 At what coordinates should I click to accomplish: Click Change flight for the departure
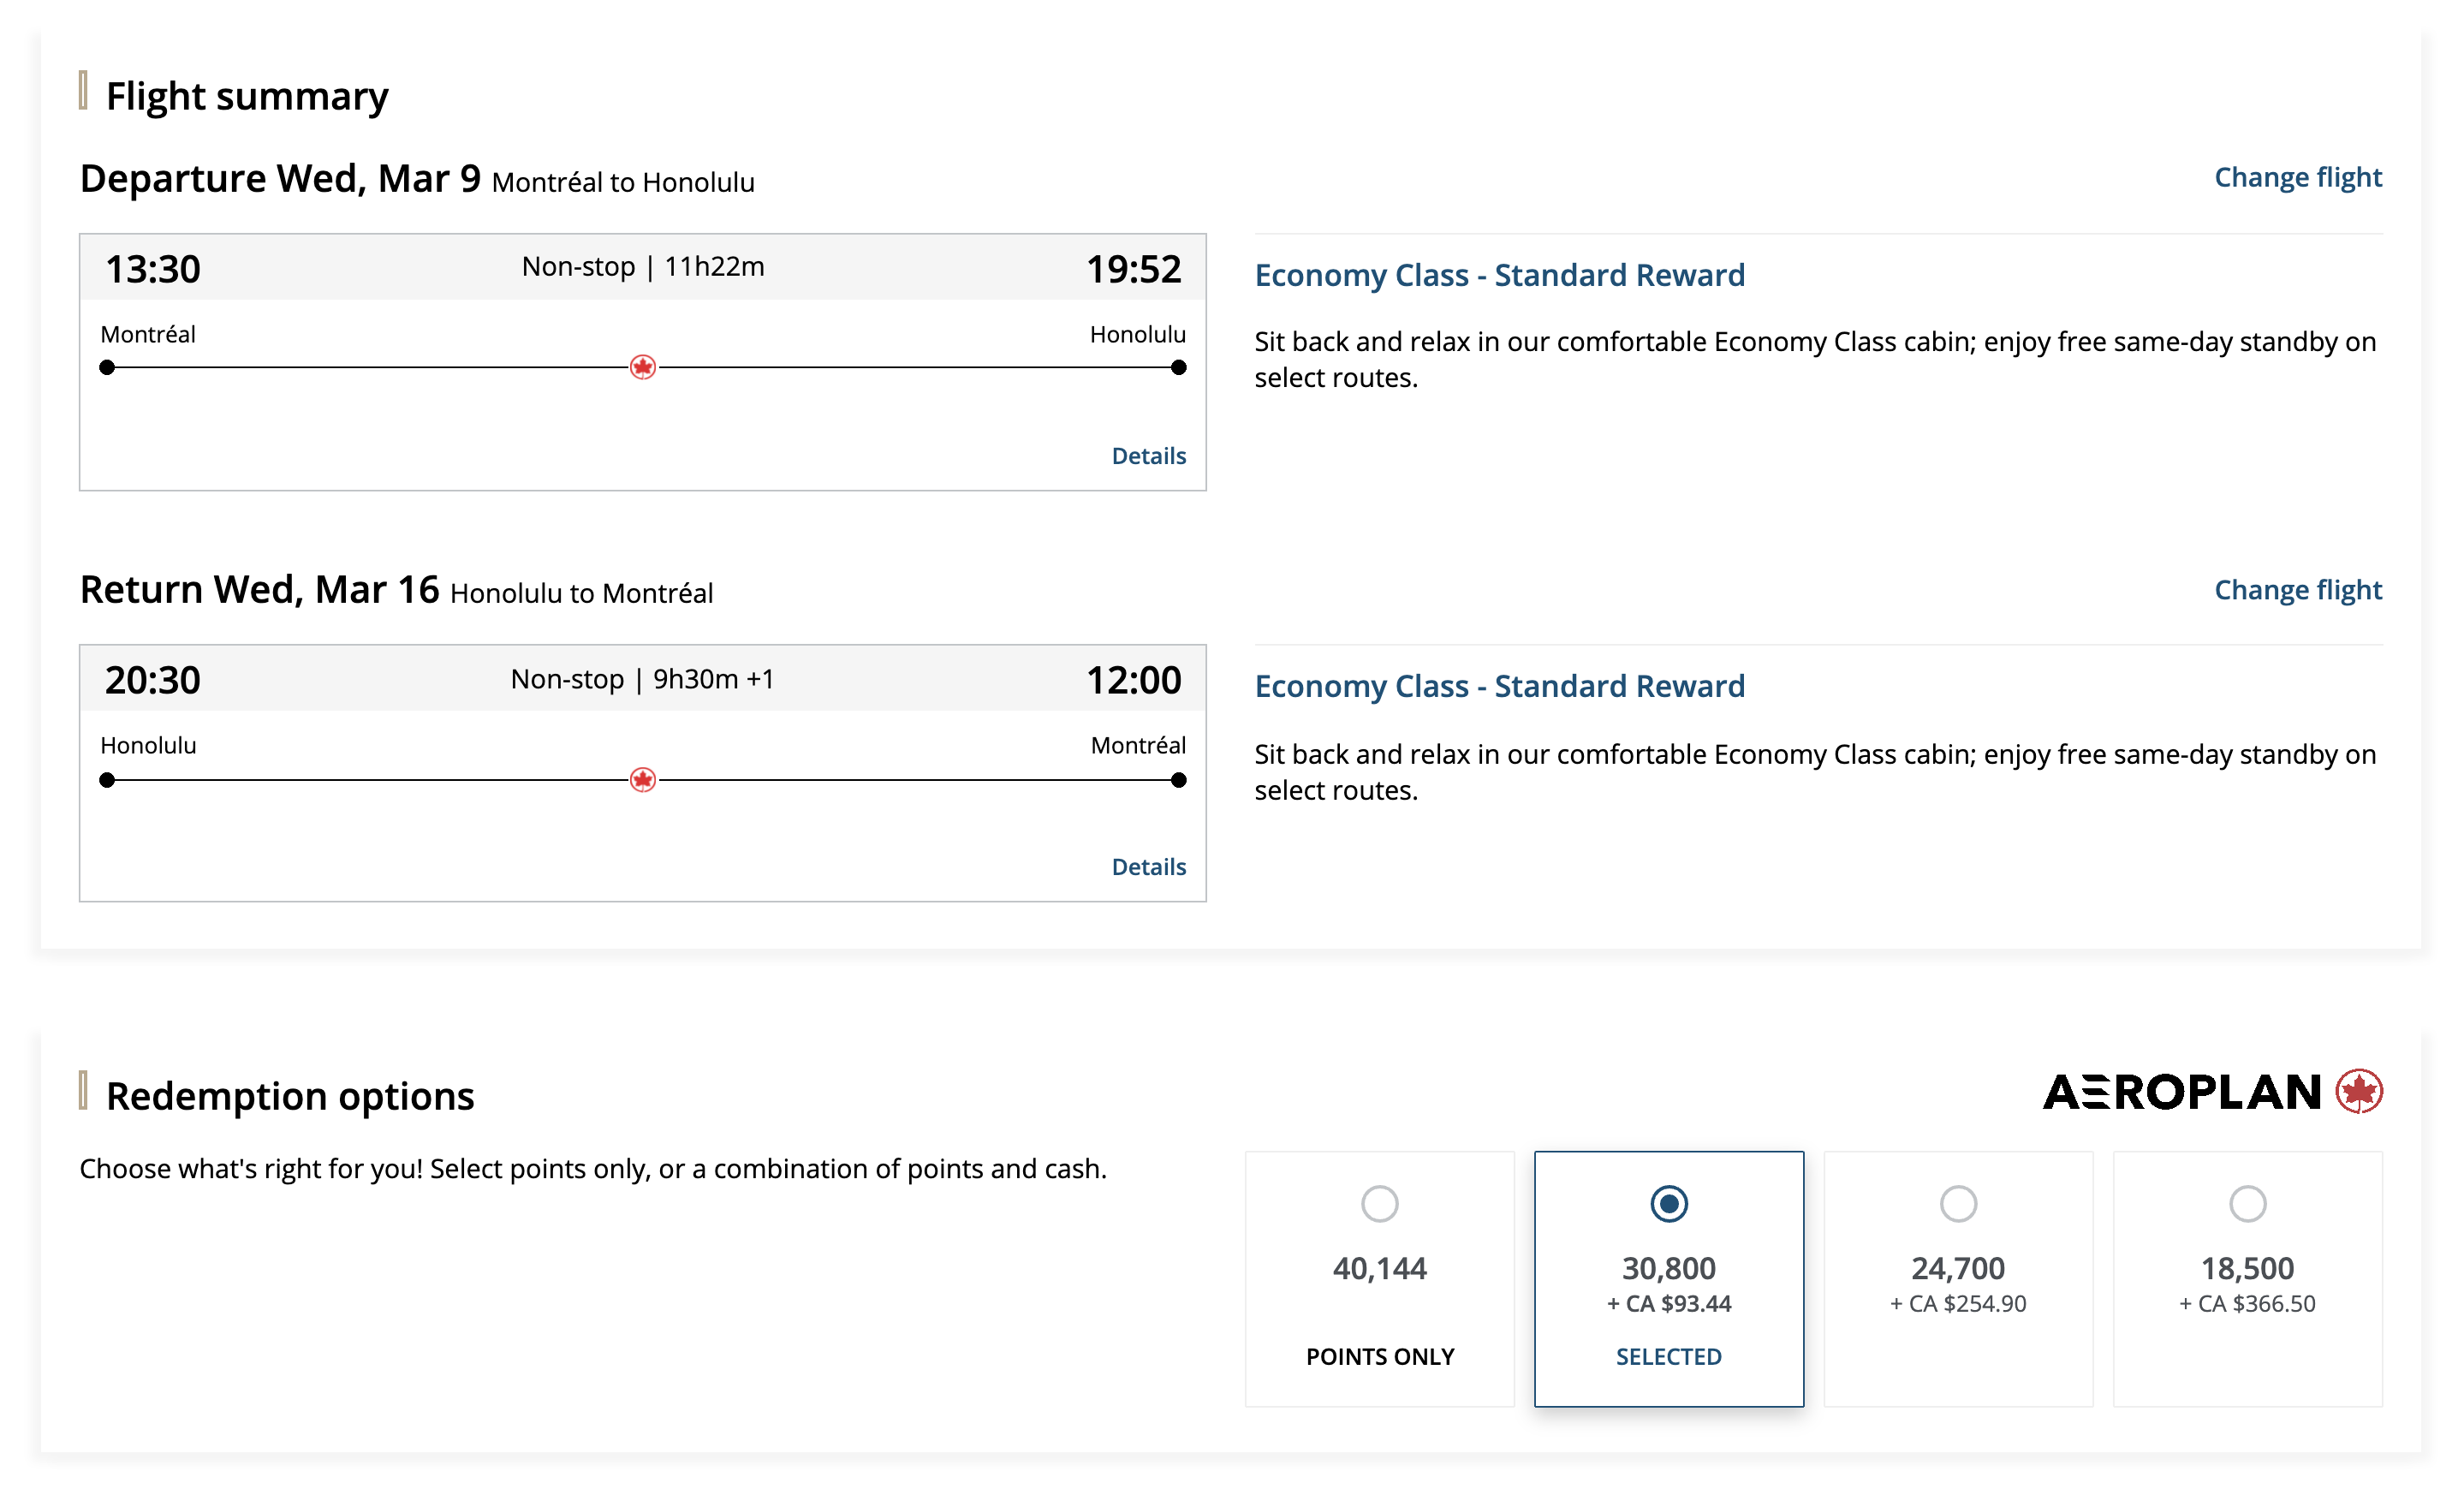point(2297,178)
